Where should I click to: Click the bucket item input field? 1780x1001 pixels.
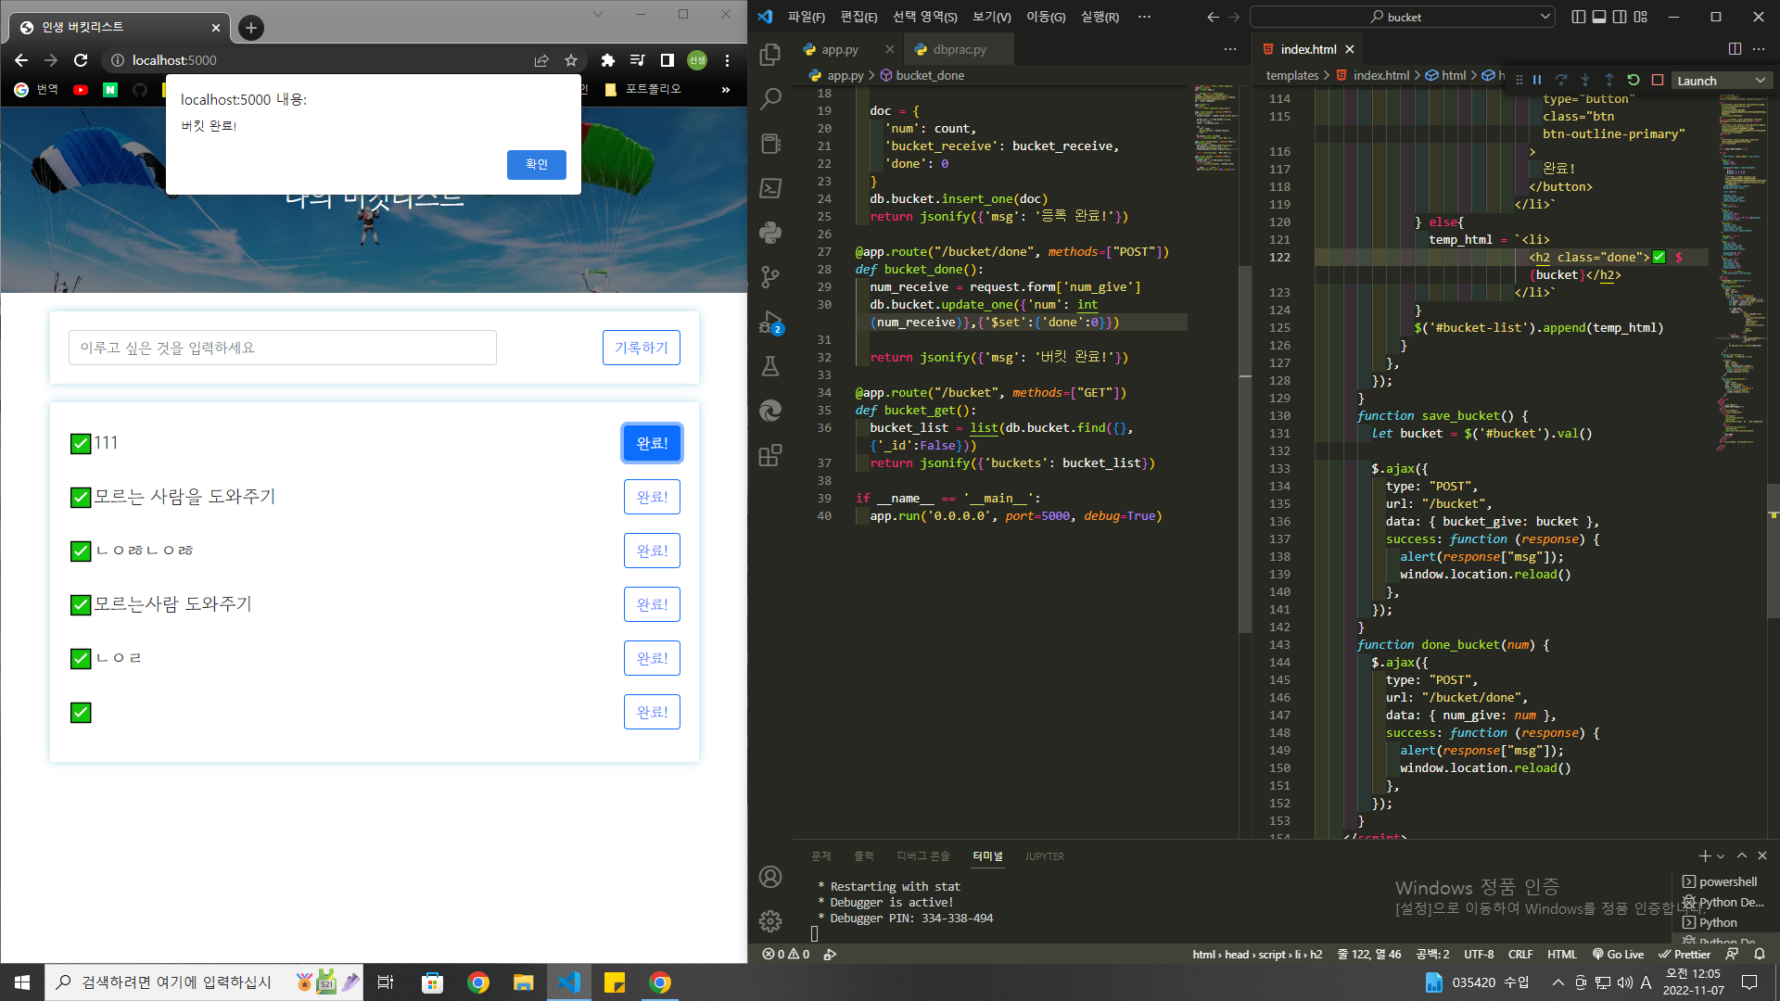point(283,348)
